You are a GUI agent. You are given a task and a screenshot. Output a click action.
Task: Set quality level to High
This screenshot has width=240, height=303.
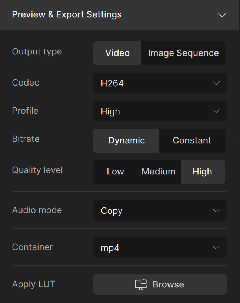click(x=202, y=172)
